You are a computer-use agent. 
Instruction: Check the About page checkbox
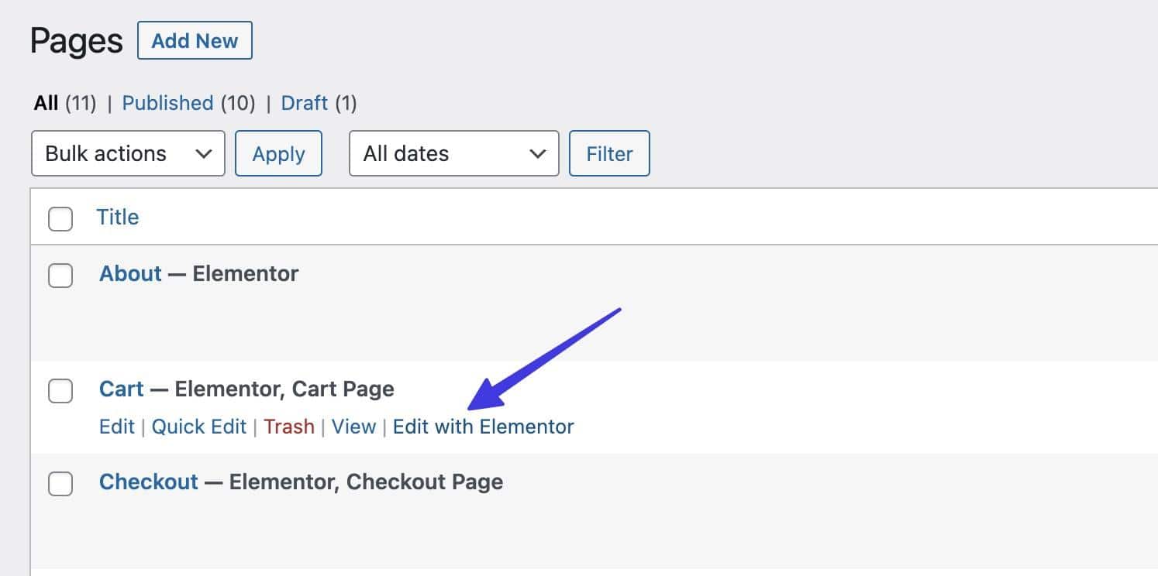[x=60, y=275]
